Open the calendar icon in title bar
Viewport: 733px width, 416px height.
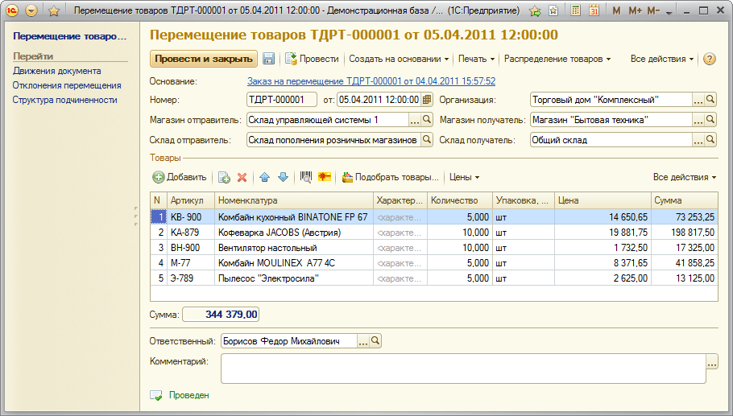(x=594, y=11)
